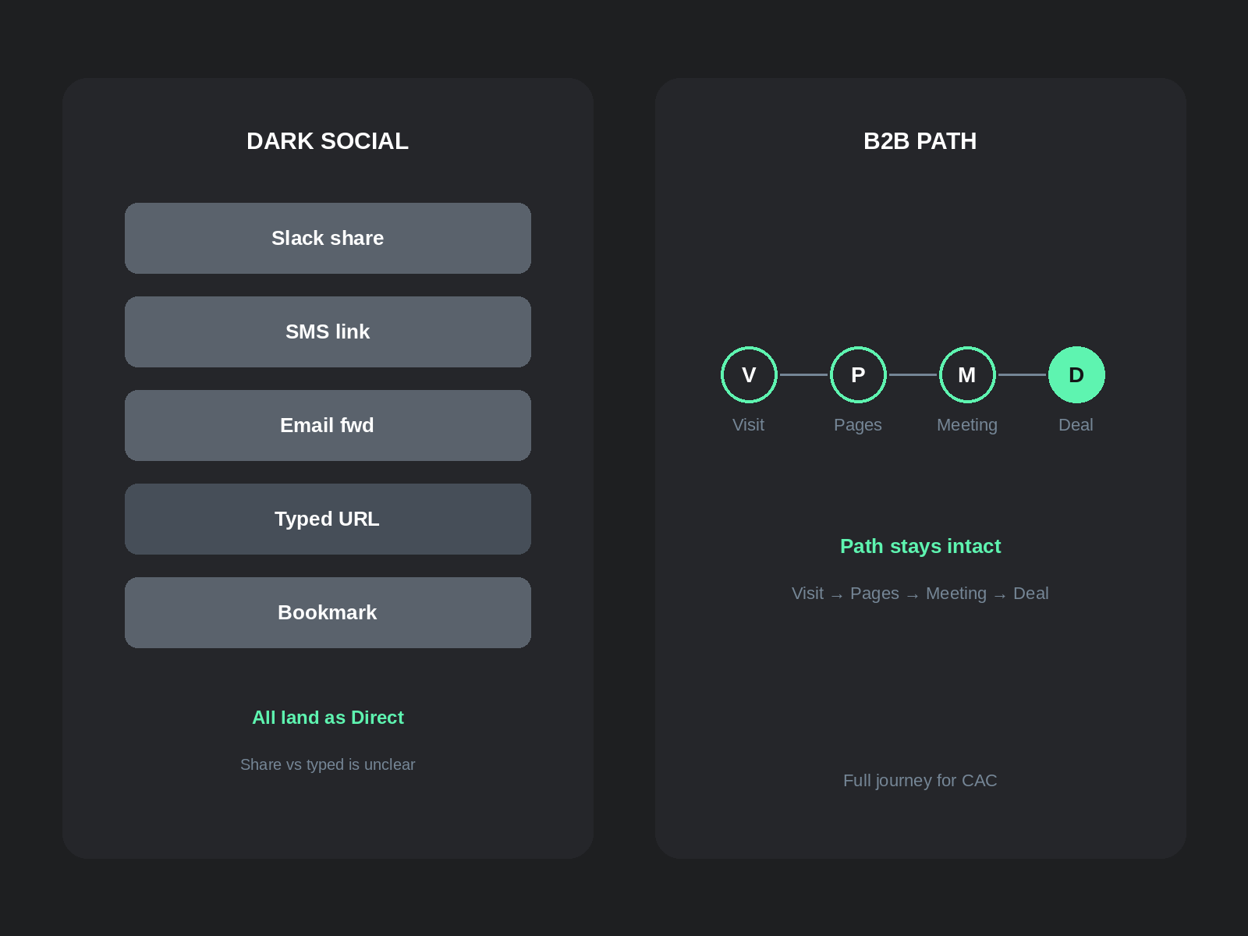
Task: Click the 'Visit → Pages → Meeting → Deal' line
Action: pyautogui.click(x=920, y=594)
